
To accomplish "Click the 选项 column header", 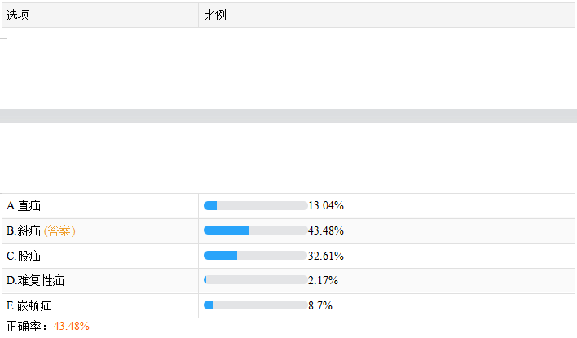I will tap(18, 15).
